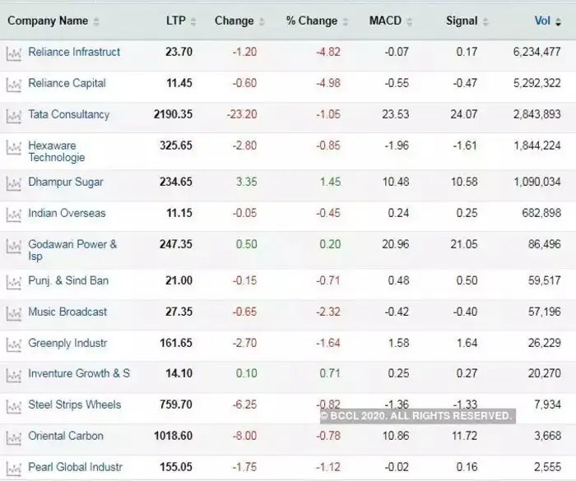This screenshot has height=481, width=576.
Task: Open Indian Overseas company link
Action: point(67,213)
